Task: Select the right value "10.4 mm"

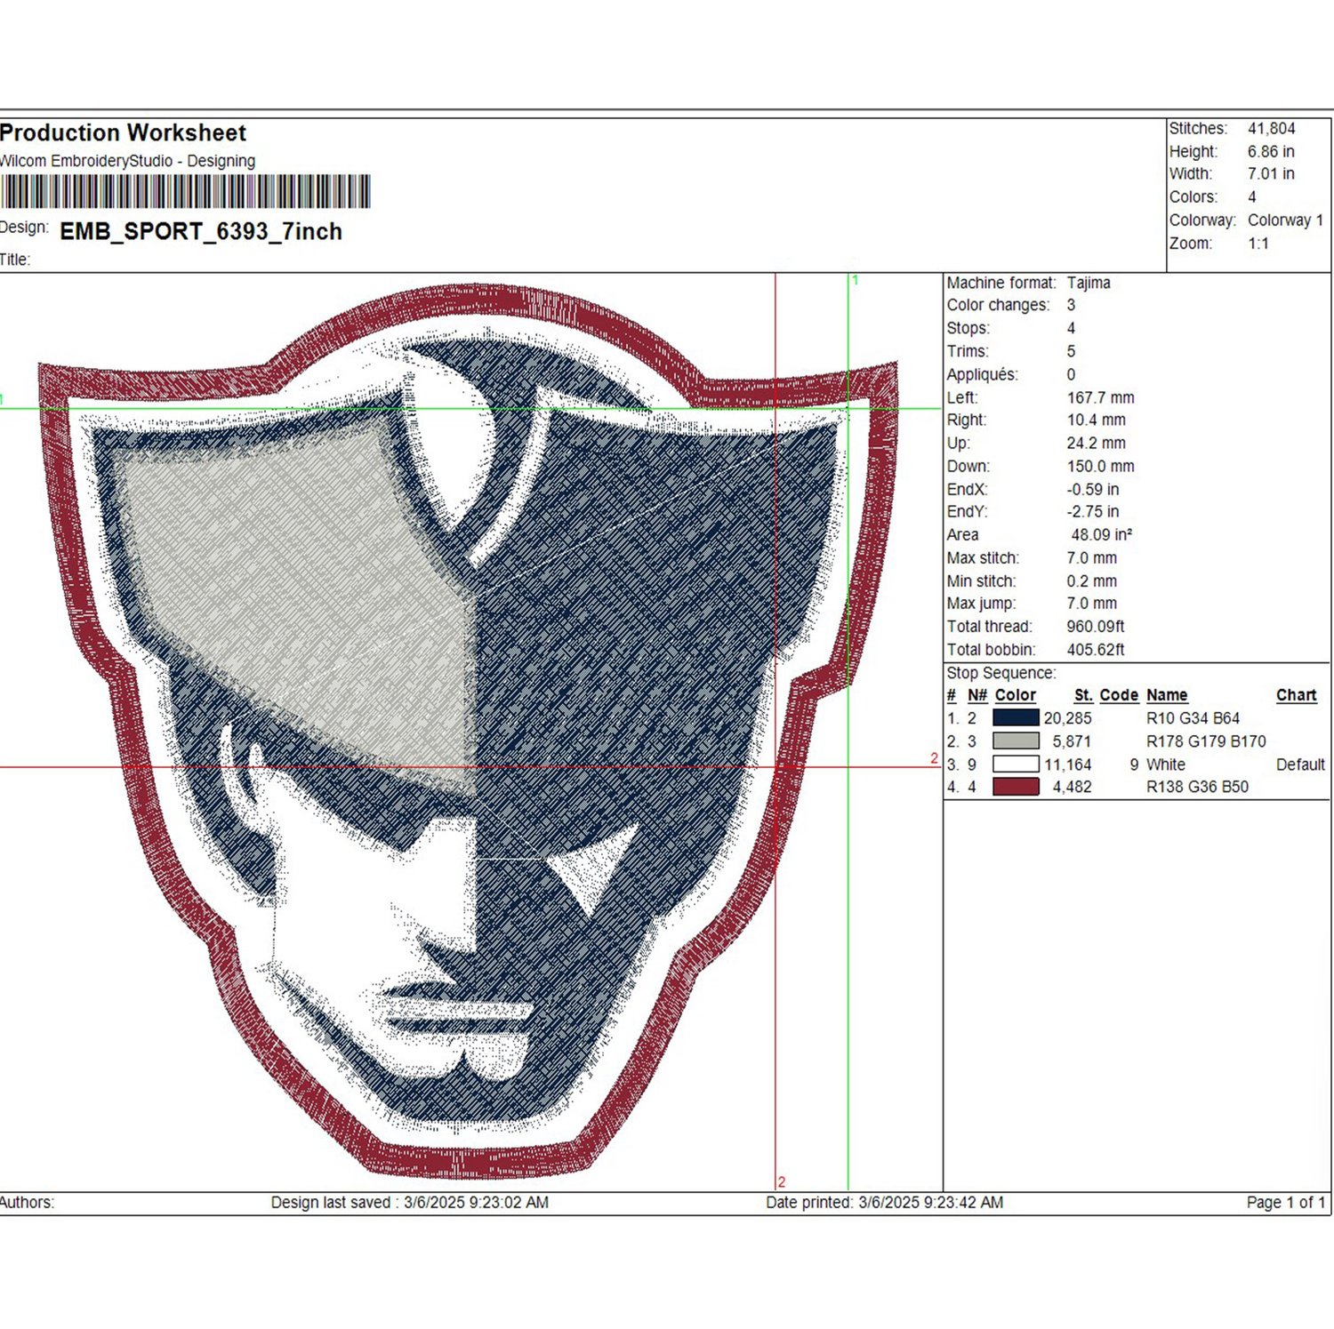Action: tap(1096, 420)
